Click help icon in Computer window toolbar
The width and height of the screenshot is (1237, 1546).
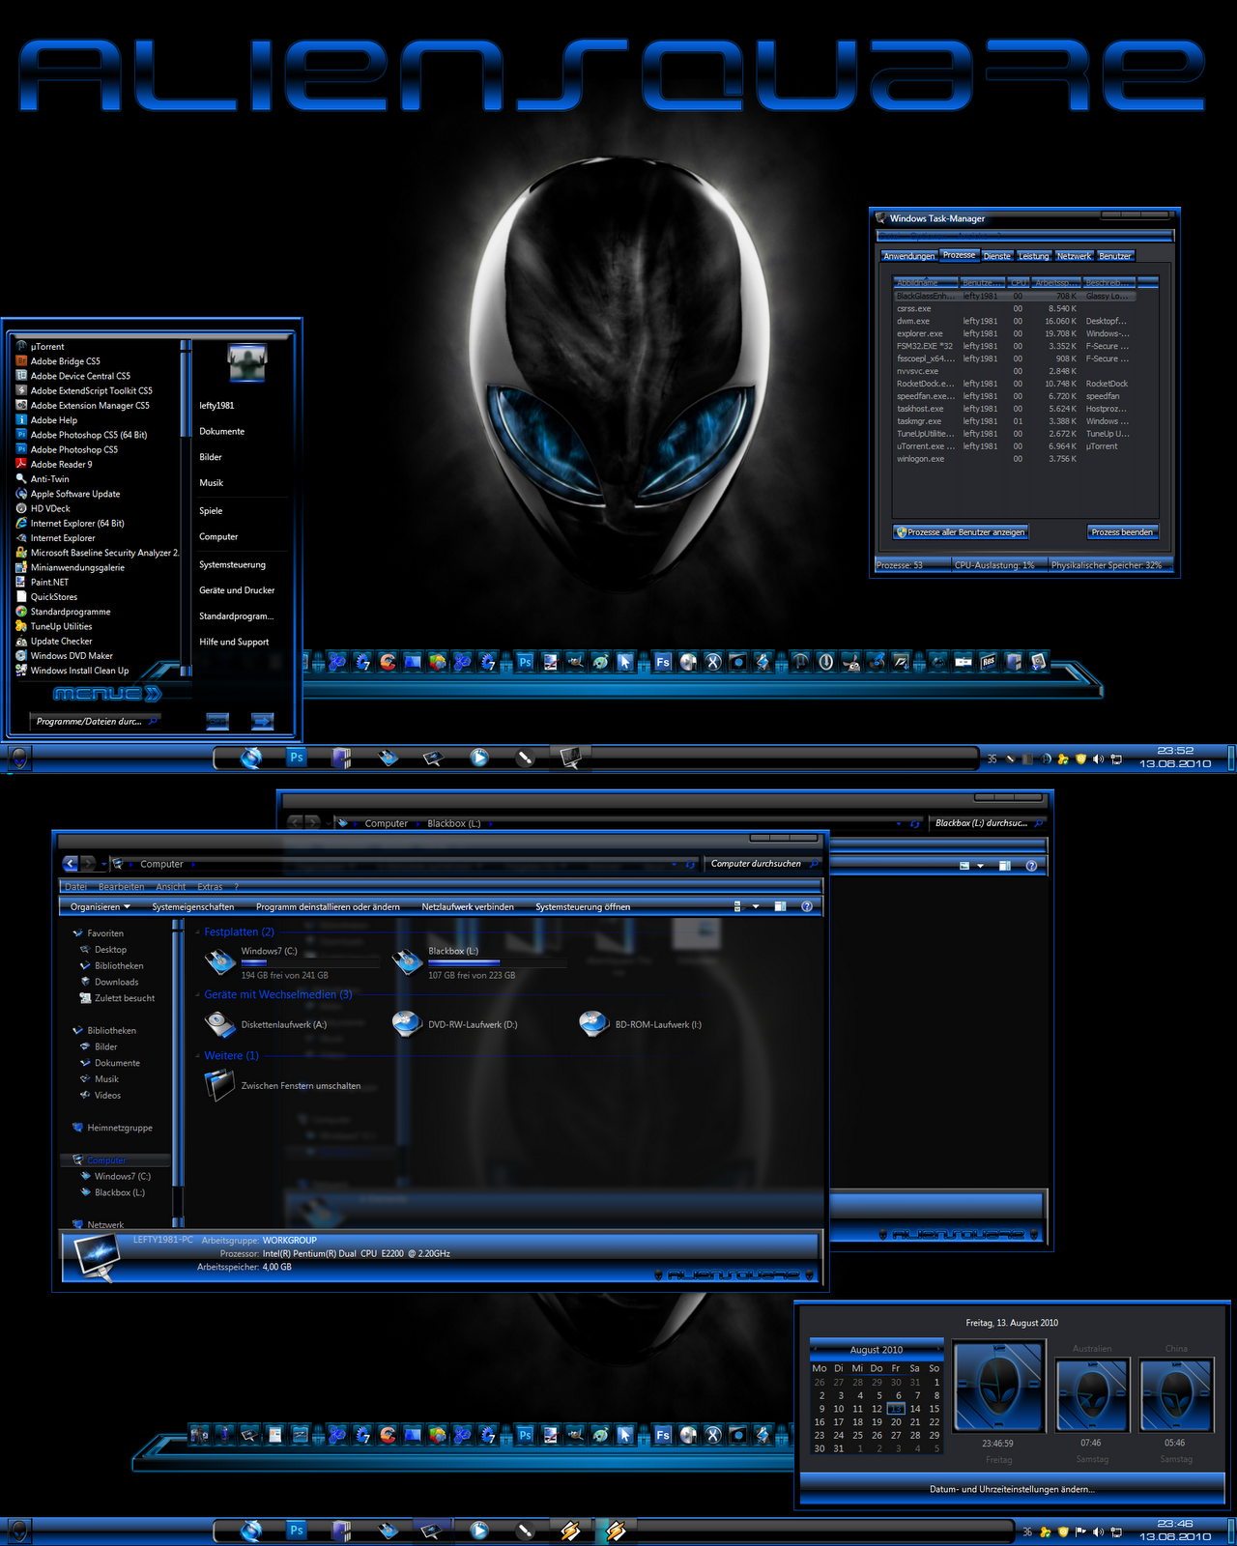tap(807, 906)
